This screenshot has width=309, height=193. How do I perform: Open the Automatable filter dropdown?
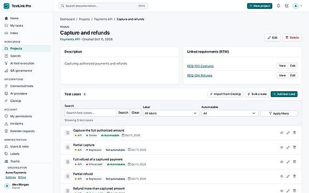click(230, 113)
